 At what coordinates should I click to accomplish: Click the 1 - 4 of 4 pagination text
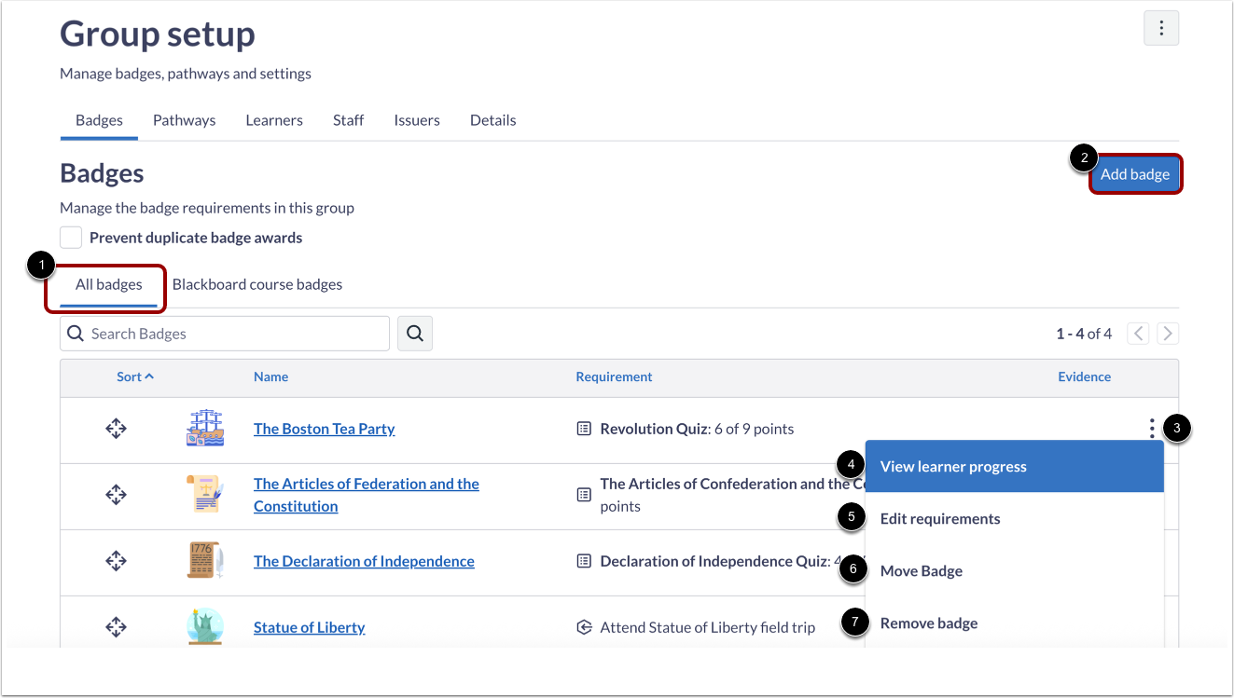[1084, 334]
